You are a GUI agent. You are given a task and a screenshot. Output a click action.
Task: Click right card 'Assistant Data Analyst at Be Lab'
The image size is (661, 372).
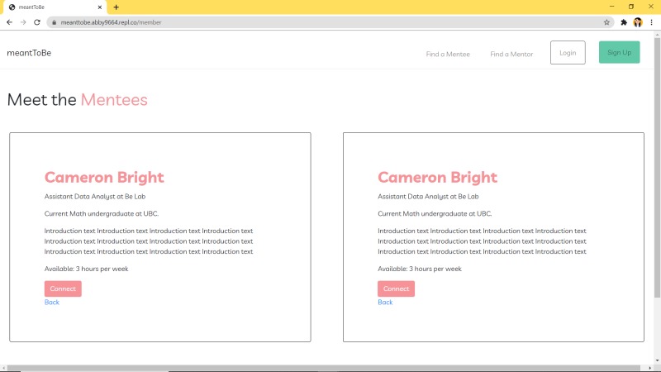coord(428,197)
